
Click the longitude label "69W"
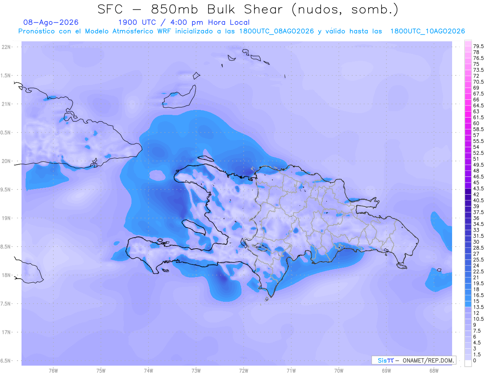click(386, 371)
